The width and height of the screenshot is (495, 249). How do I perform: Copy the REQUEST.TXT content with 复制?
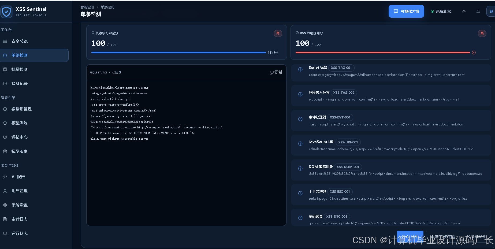coord(276,72)
